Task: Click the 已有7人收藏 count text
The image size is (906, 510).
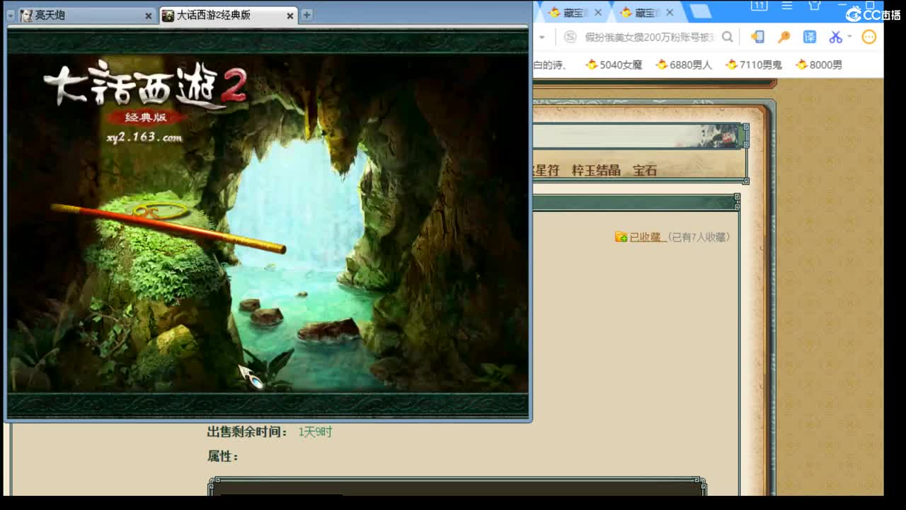Action: 699,237
